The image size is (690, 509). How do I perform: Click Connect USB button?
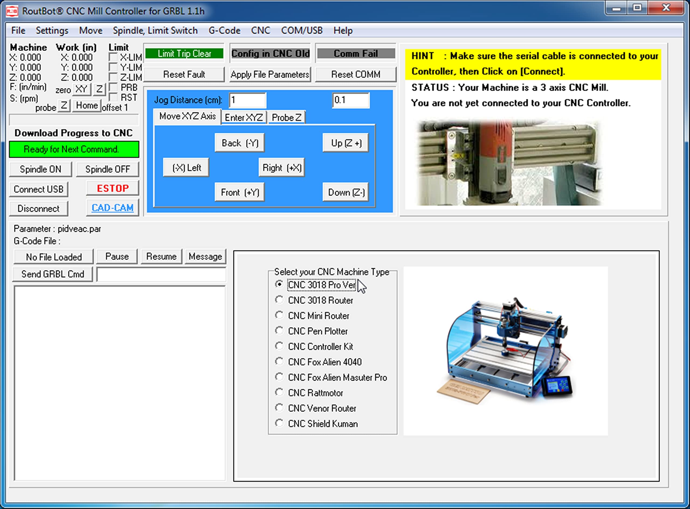point(39,189)
